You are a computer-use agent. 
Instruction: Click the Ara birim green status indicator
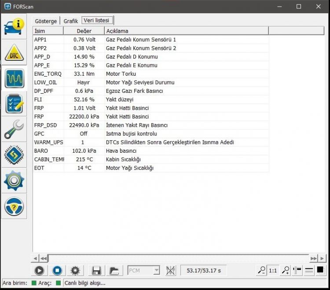click(x=34, y=283)
